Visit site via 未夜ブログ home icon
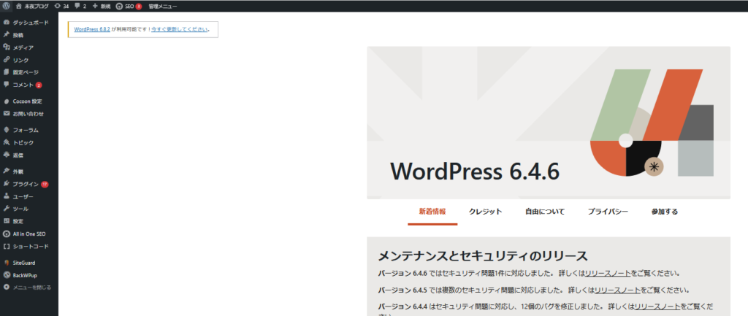The width and height of the screenshot is (748, 316). tap(18, 6)
